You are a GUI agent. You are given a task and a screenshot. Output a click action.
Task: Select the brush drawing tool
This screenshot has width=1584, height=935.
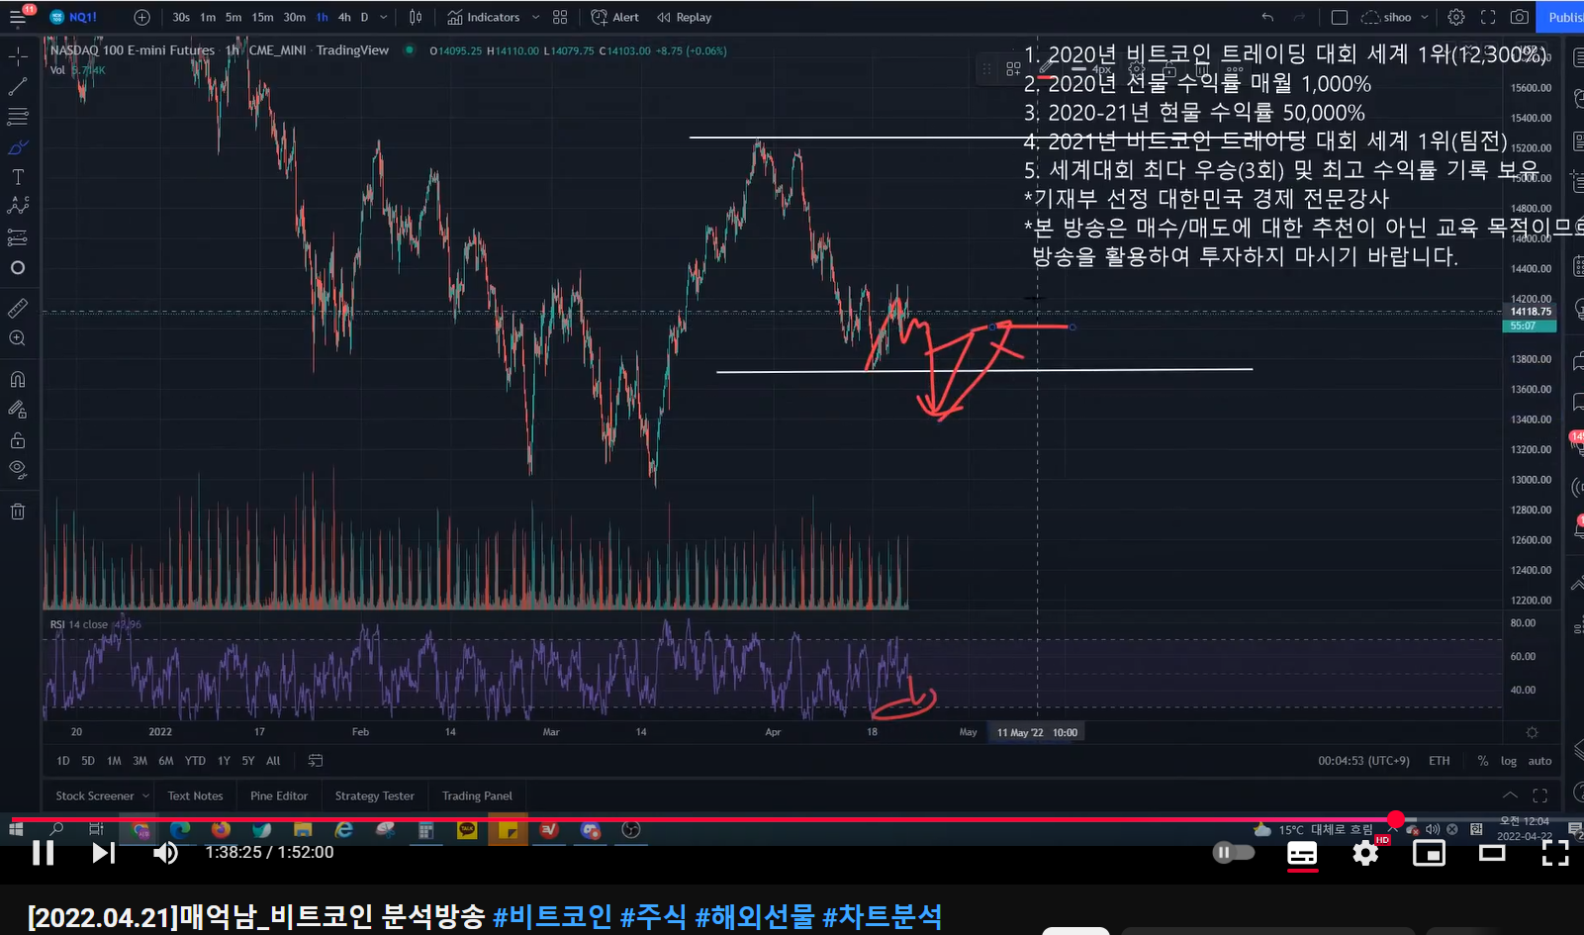(x=18, y=147)
